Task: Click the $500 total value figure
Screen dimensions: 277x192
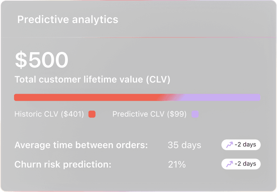Action: click(x=42, y=60)
